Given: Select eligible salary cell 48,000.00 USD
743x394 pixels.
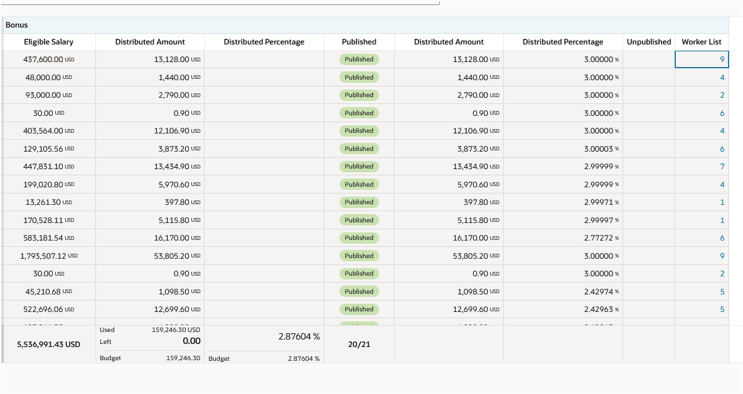Looking at the screenshot, I should [x=49, y=78].
